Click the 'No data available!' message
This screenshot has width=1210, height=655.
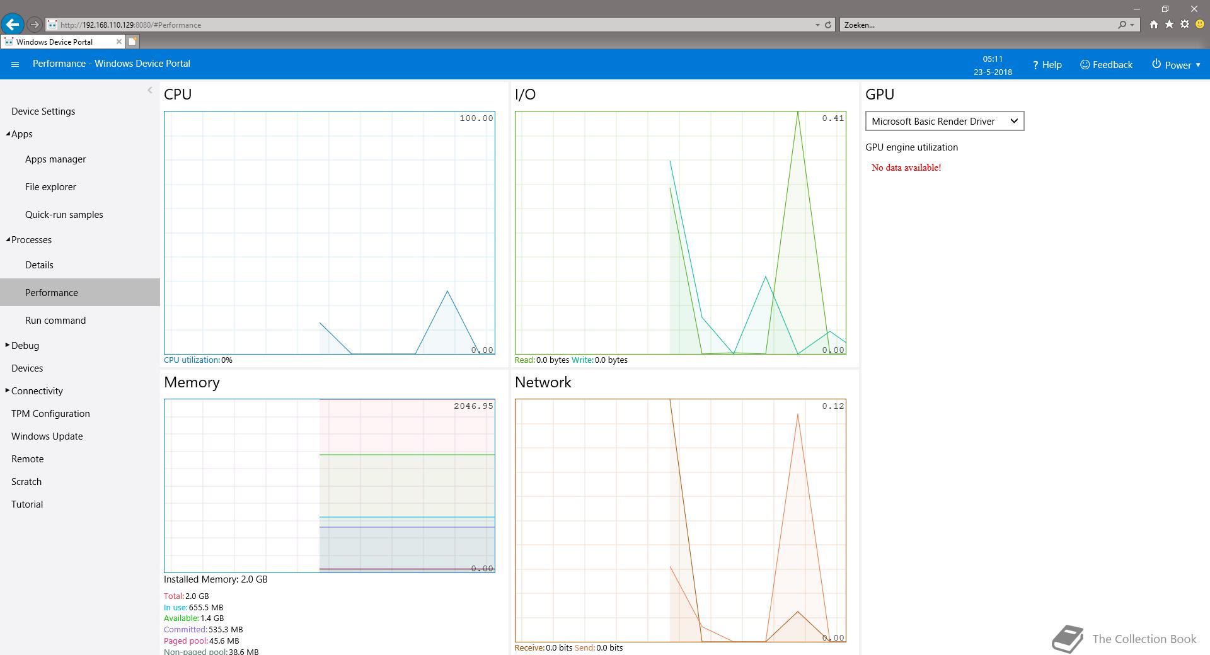906,168
